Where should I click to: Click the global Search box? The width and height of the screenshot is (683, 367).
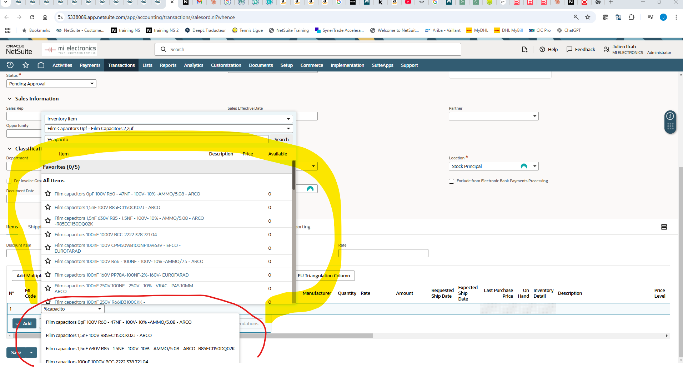(308, 49)
